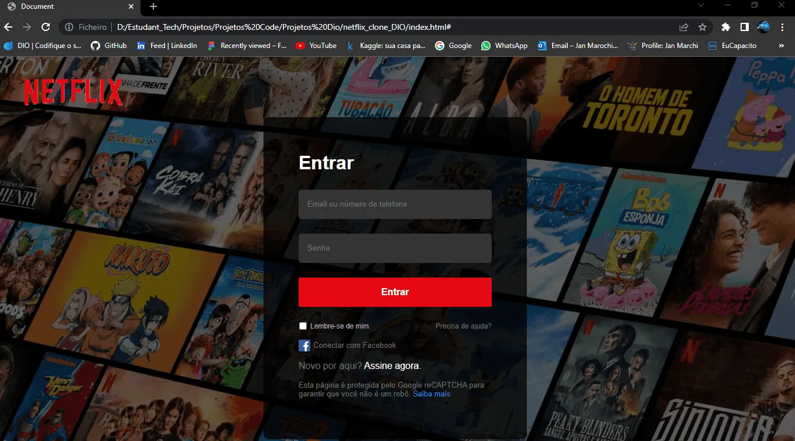Click the Facebook icon in the login form
This screenshot has width=795, height=441.
tap(304, 346)
